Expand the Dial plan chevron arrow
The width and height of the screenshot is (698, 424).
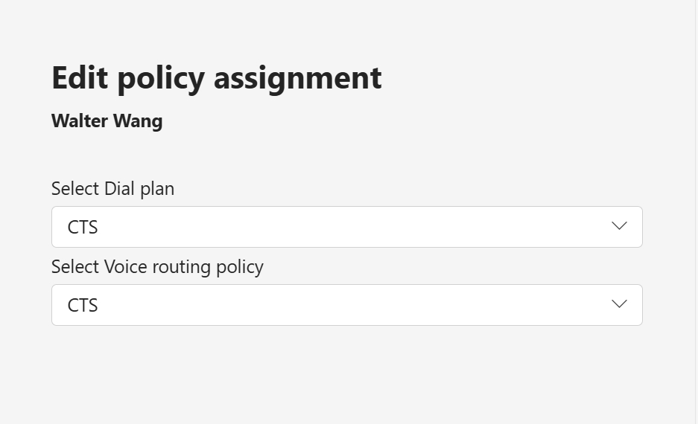pyautogui.click(x=619, y=226)
